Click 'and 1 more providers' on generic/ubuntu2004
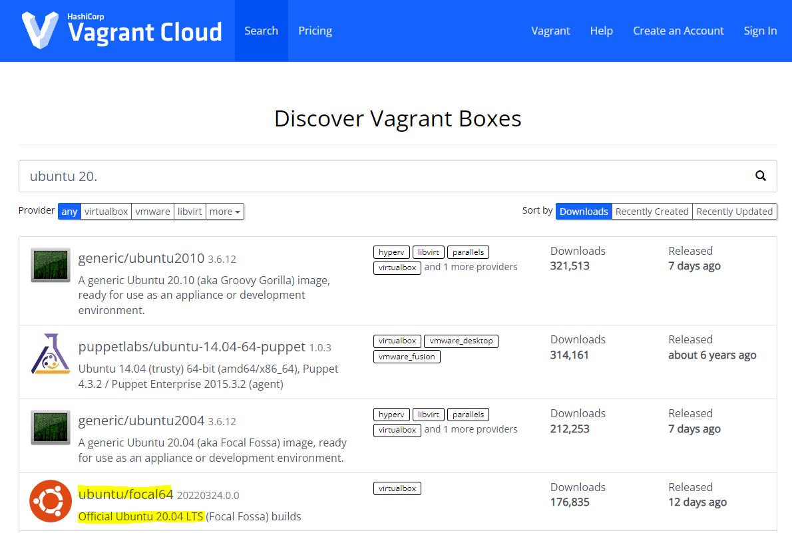 pos(471,429)
